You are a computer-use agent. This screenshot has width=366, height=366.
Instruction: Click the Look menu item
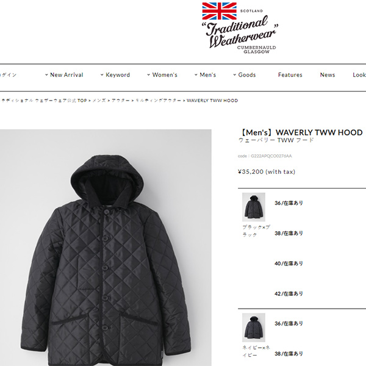359,75
